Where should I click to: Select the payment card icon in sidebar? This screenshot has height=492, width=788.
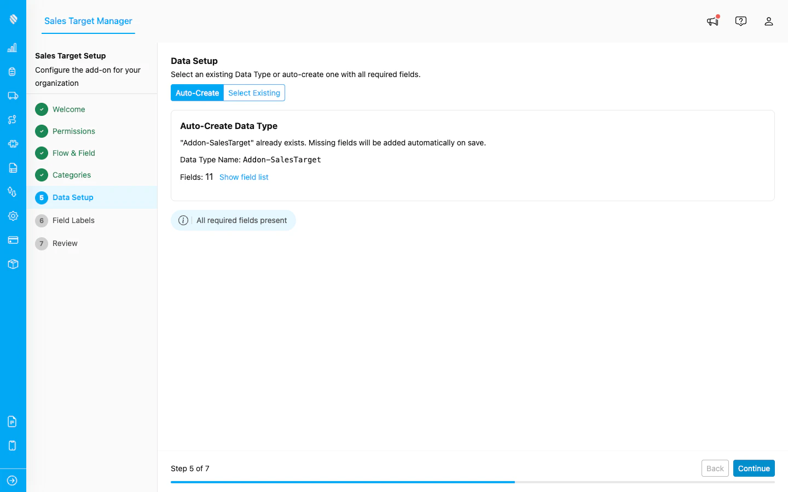13,240
